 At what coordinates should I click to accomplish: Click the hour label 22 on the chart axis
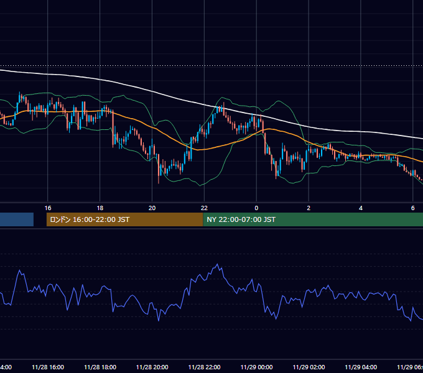tap(204, 208)
